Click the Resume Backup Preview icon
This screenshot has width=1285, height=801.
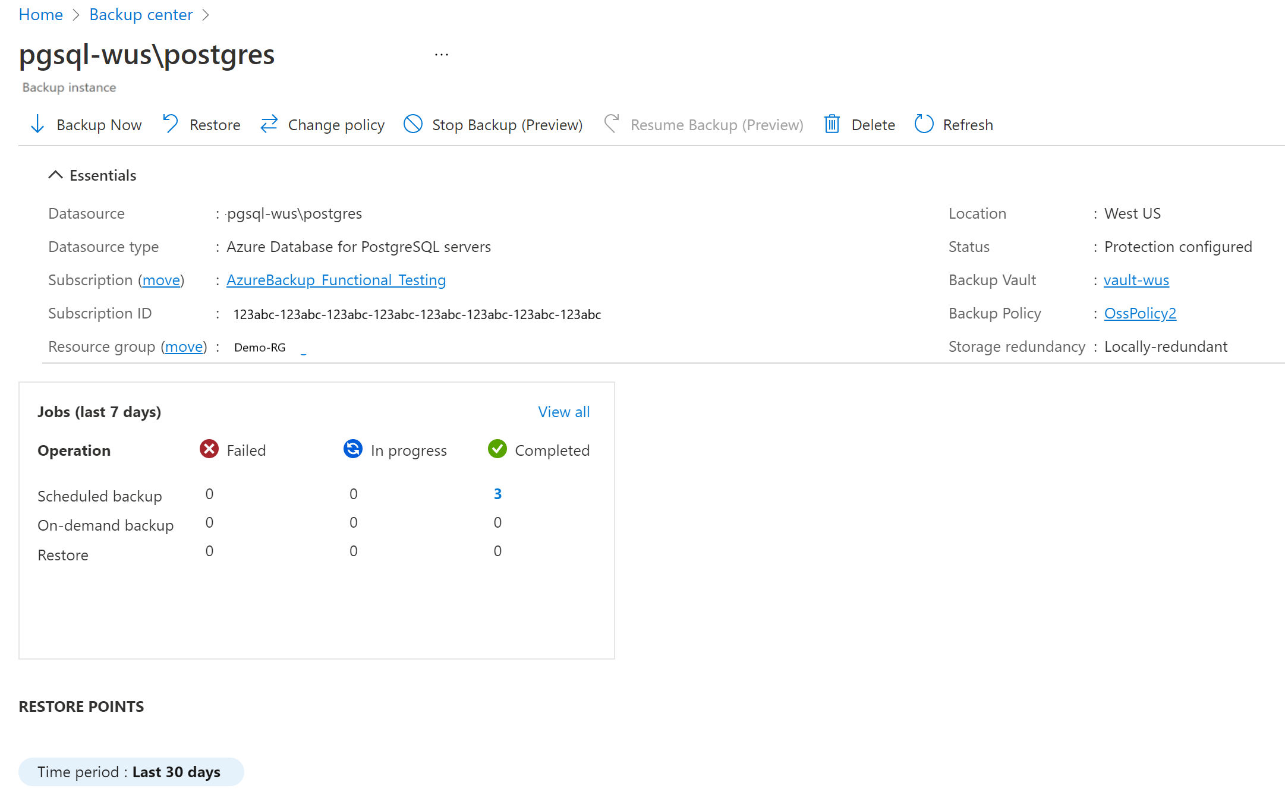tap(610, 125)
